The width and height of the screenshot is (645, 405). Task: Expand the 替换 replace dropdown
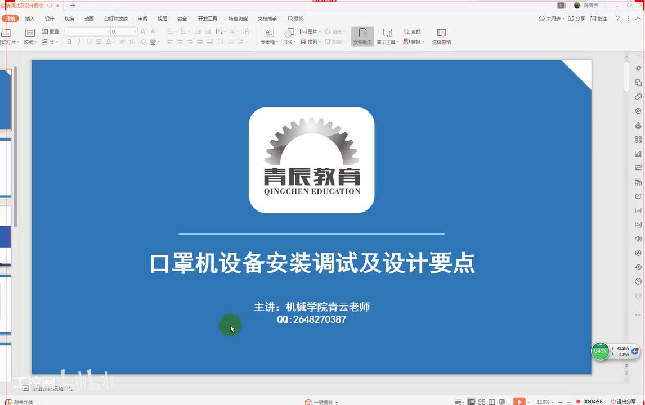423,42
